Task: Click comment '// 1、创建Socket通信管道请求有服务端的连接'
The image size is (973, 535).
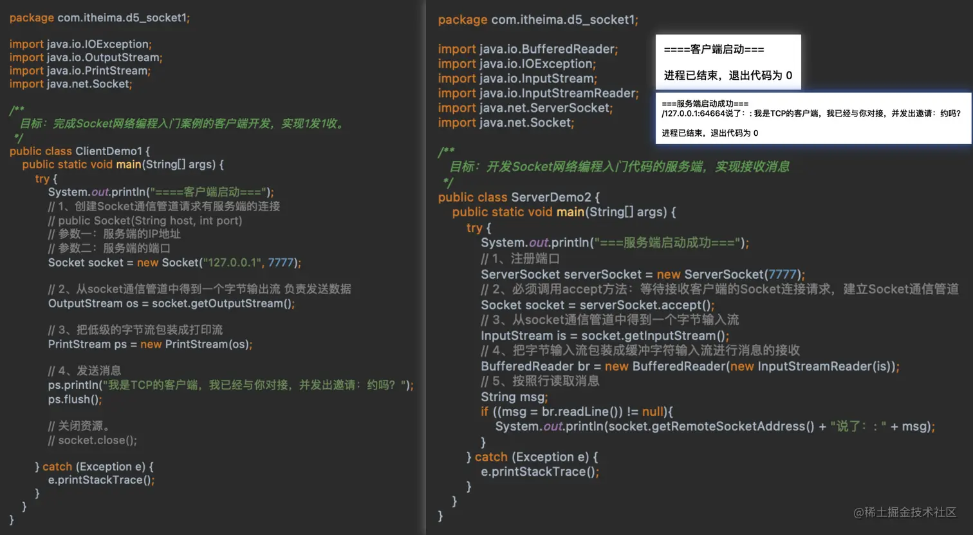Action: point(164,206)
